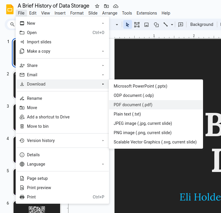The height and width of the screenshot is (213, 221).
Task: Click the Background button
Action: [202, 24]
